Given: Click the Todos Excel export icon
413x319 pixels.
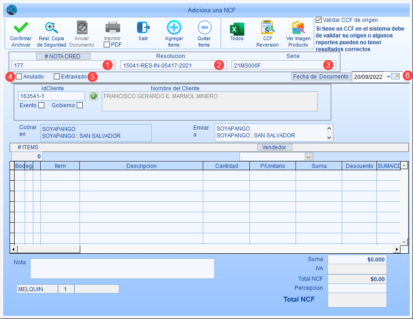Looking at the screenshot, I should click(x=237, y=29).
